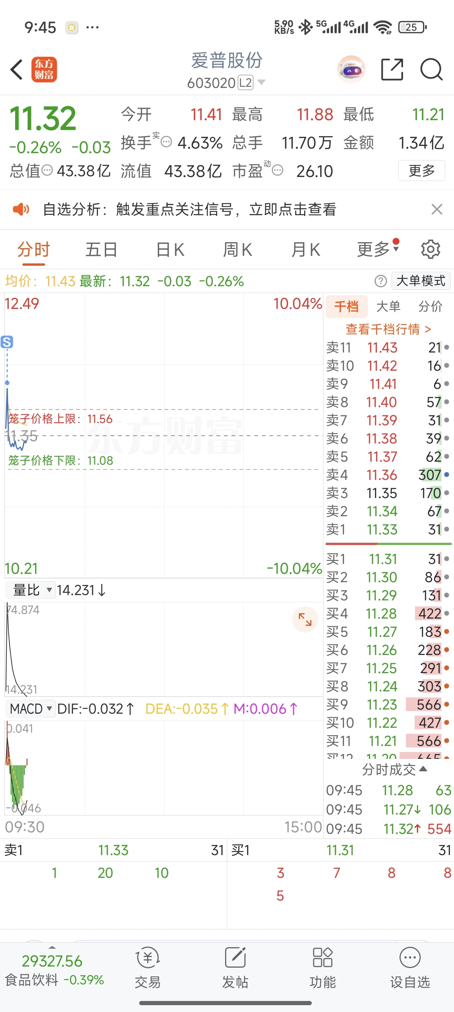Tap the 设自选 watchlist icon
Screen dimensions: 454x1012
(x=410, y=967)
